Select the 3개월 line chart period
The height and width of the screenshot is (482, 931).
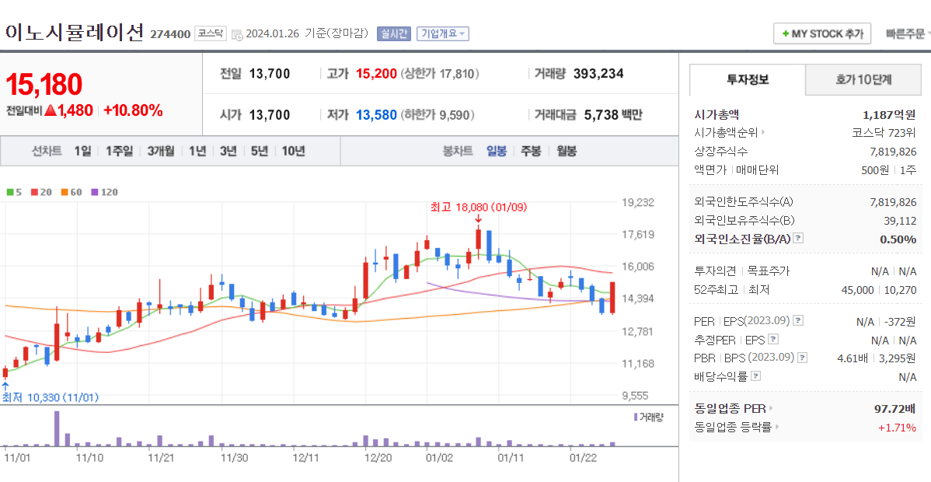[x=161, y=151]
